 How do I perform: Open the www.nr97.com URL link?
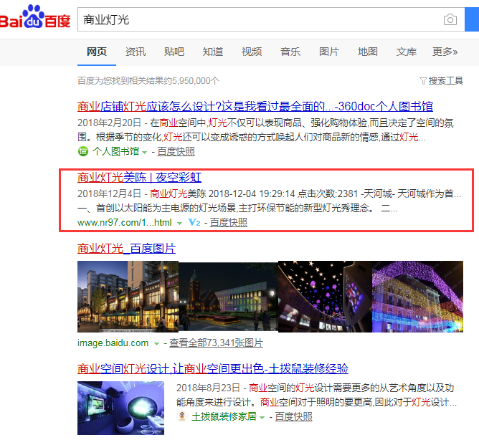[125, 223]
